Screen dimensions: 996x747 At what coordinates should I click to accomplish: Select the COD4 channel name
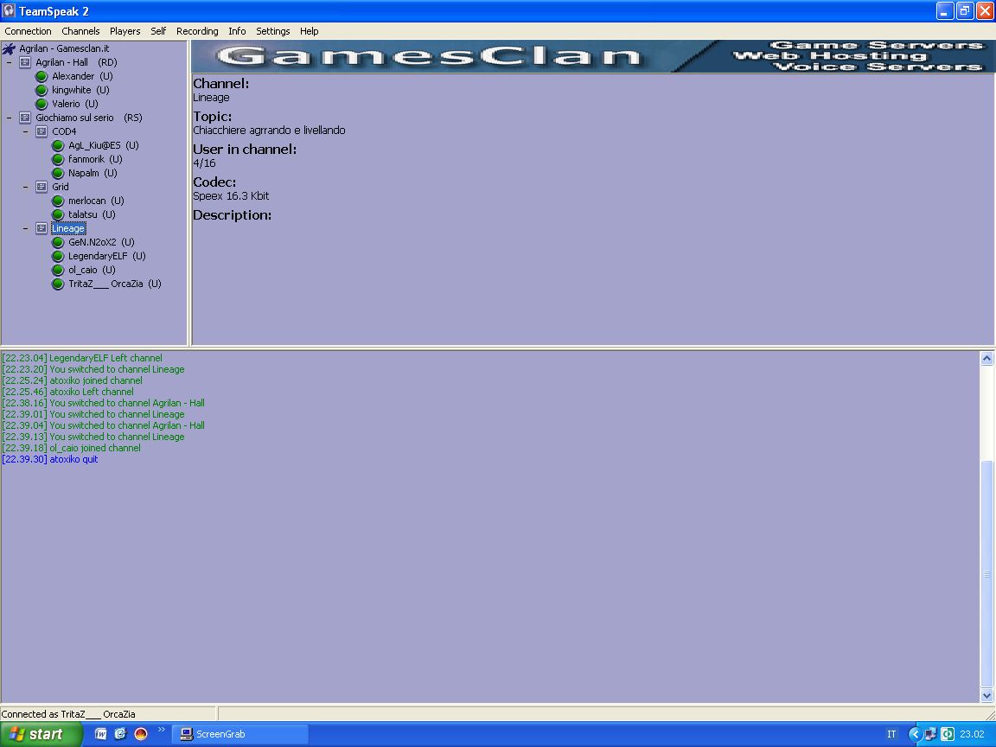click(64, 131)
